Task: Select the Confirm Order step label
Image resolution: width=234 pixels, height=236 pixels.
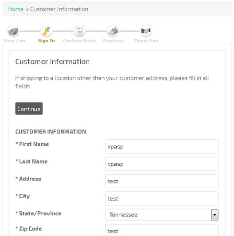Action: click(x=79, y=41)
